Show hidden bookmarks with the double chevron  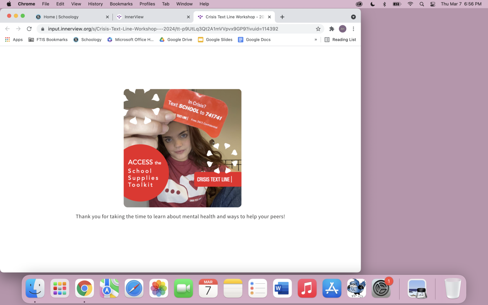point(316,40)
